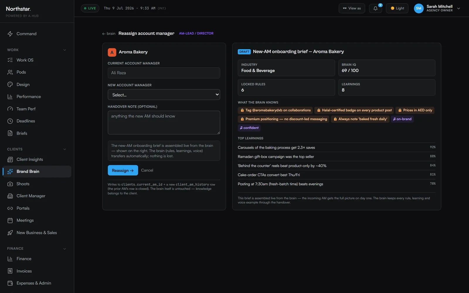
Task: Click the Work OS checklist icon
Action: tap(10, 60)
